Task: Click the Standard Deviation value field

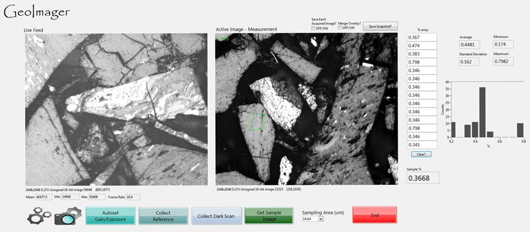Action: [x=469, y=62]
